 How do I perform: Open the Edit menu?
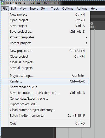pos(14,9)
